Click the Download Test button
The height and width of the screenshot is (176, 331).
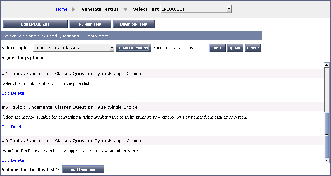(134, 24)
